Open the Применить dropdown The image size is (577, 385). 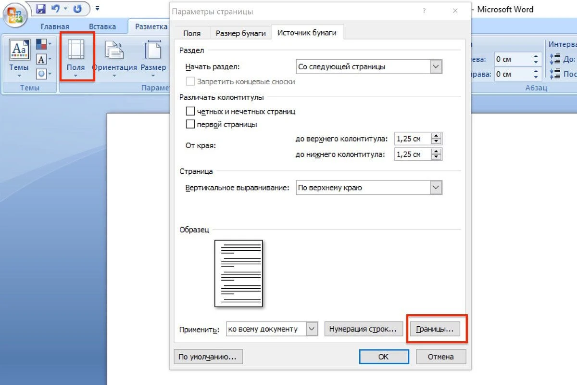[x=272, y=329]
